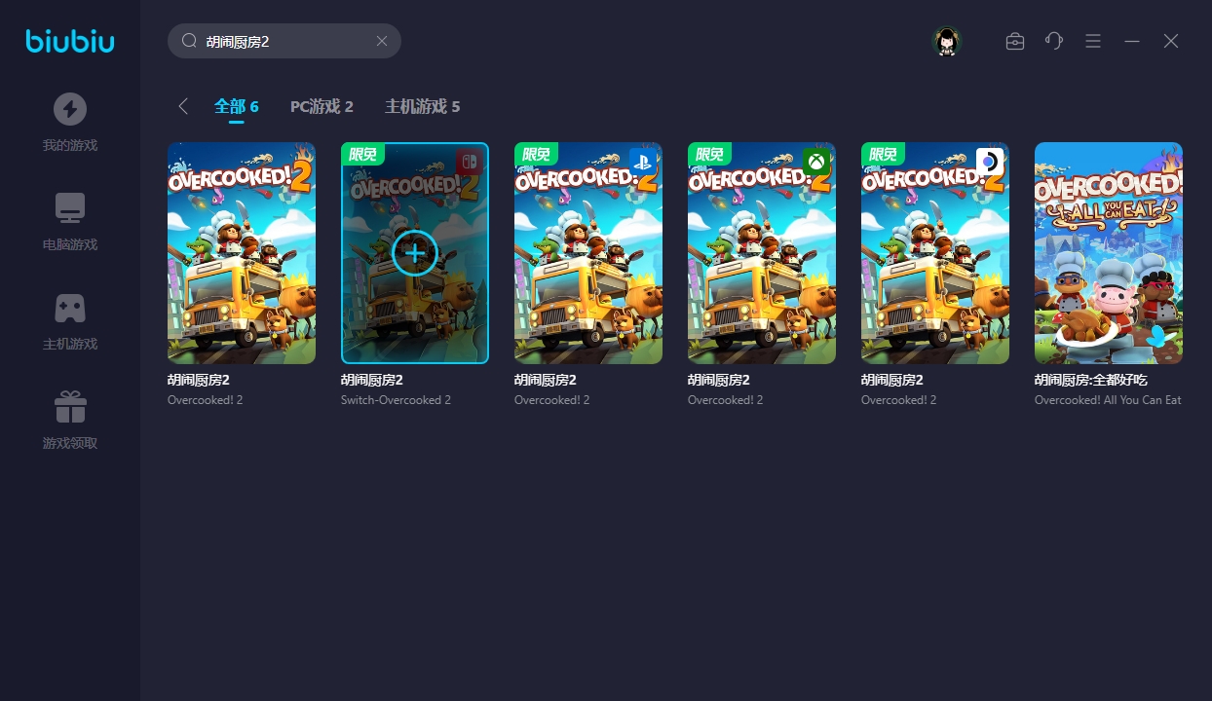Screen dimensions: 1212x701
Task: Open the first Overcooked! 2 PC cover
Action: click(242, 253)
